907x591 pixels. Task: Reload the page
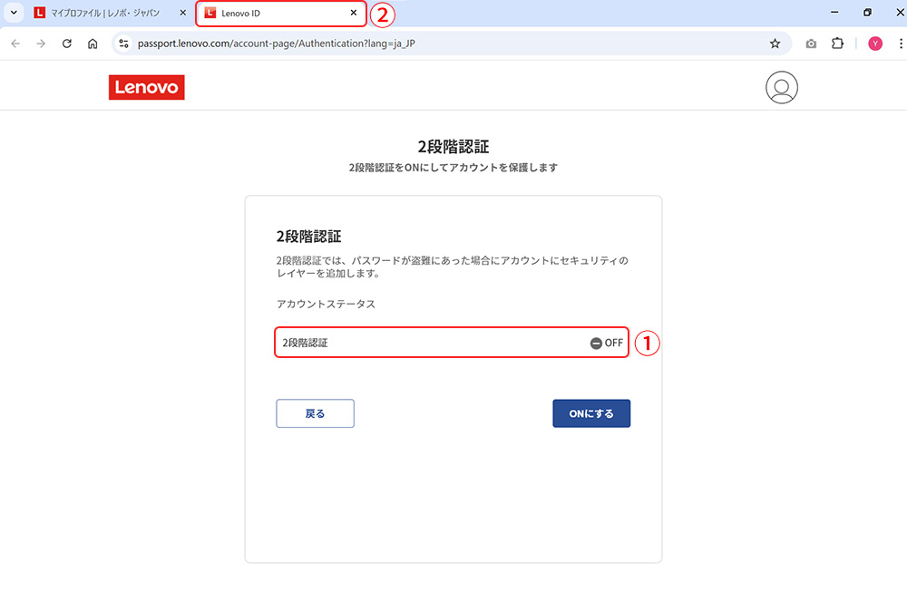click(x=67, y=44)
